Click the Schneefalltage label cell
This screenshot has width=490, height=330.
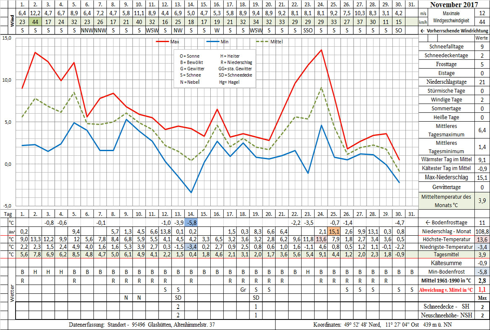point(446,47)
